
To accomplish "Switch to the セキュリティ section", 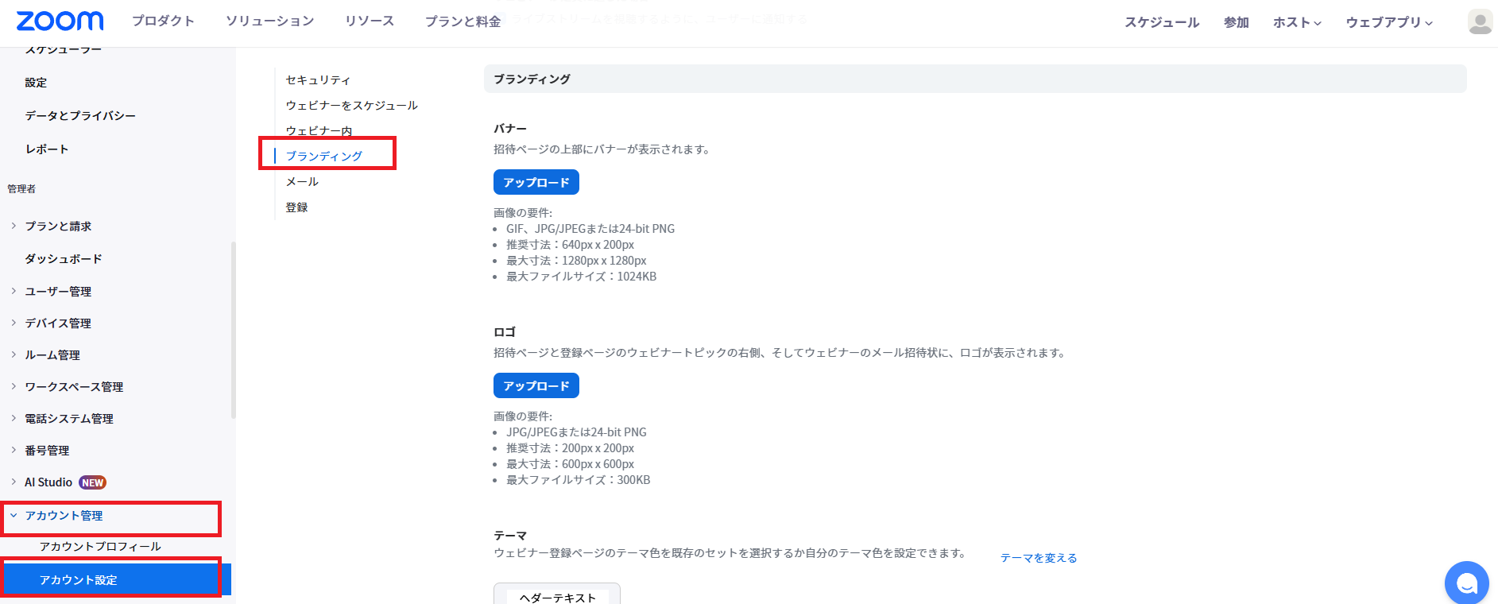I will click(x=318, y=80).
